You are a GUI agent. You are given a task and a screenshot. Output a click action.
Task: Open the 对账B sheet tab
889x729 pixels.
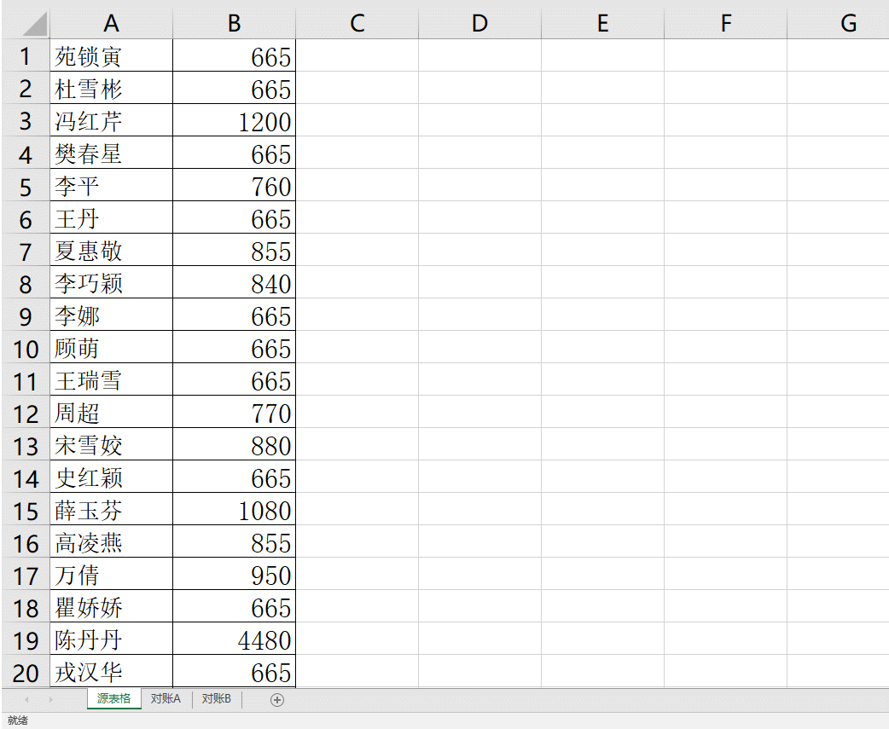point(217,698)
